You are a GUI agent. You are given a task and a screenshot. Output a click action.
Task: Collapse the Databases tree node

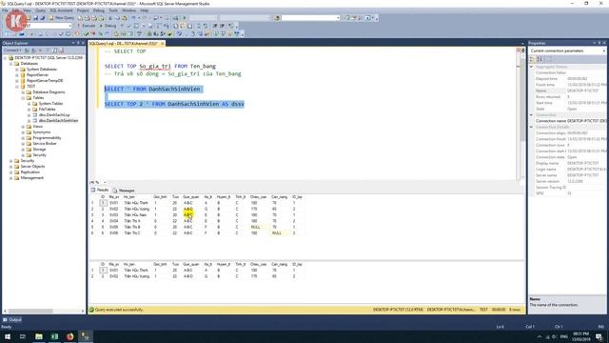pos(11,64)
